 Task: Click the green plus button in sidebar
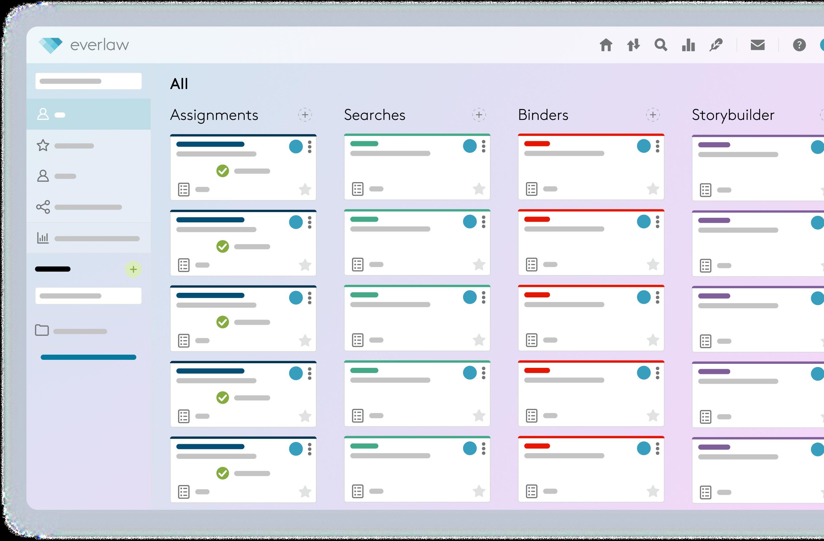133,269
